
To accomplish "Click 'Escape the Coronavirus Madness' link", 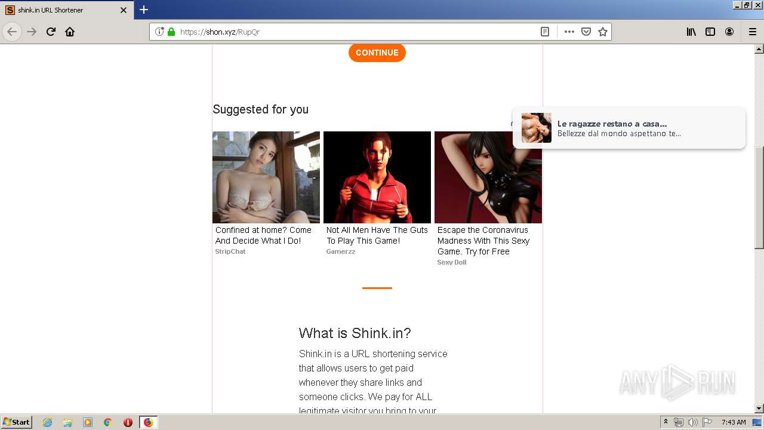I will coord(483,241).
